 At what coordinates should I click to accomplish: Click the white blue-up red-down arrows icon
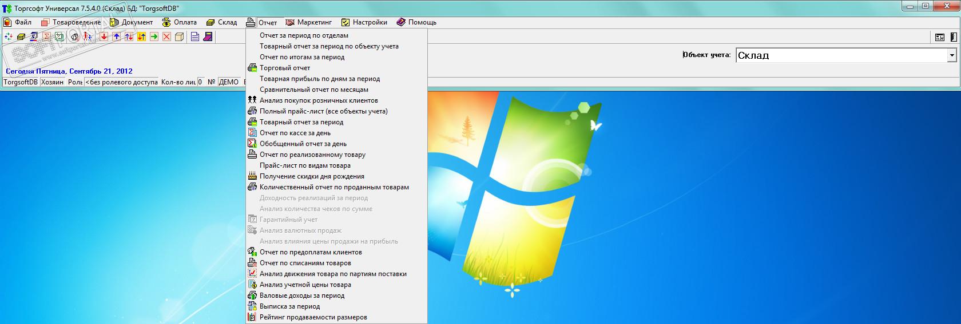[129, 37]
